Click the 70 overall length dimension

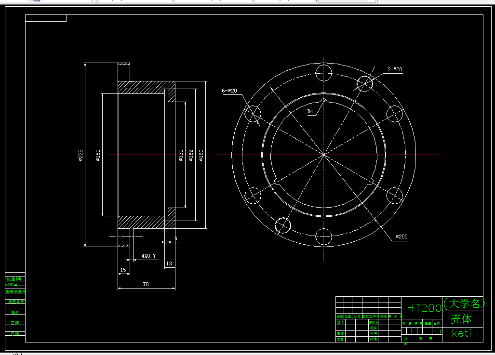(x=146, y=284)
